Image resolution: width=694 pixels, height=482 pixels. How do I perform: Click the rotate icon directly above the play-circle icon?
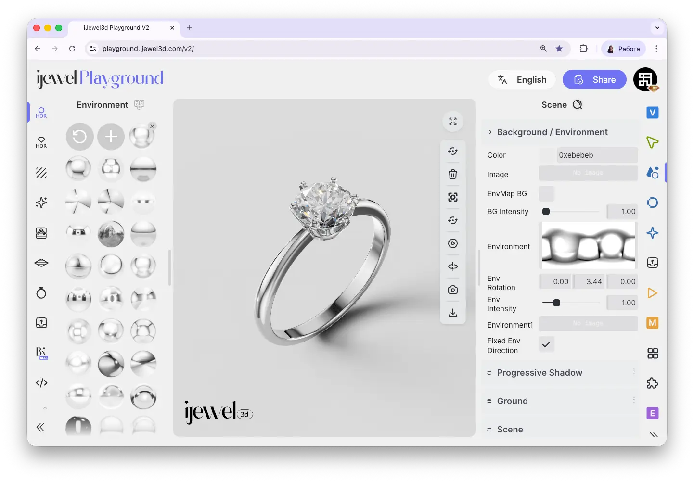pos(453,220)
